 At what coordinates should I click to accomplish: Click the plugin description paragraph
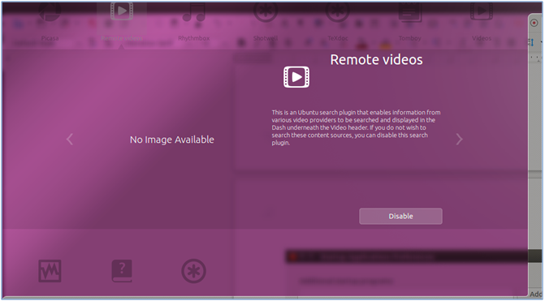pyautogui.click(x=356, y=127)
